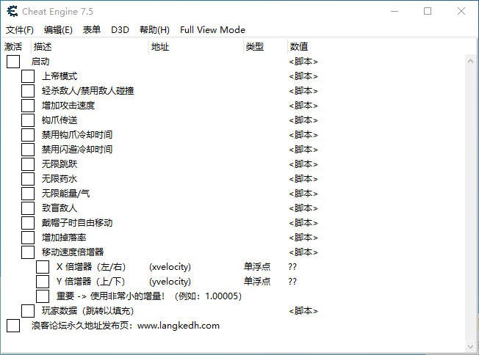Toggle the 无限跳跃 checkbox
The image size is (479, 355).
click(28, 164)
